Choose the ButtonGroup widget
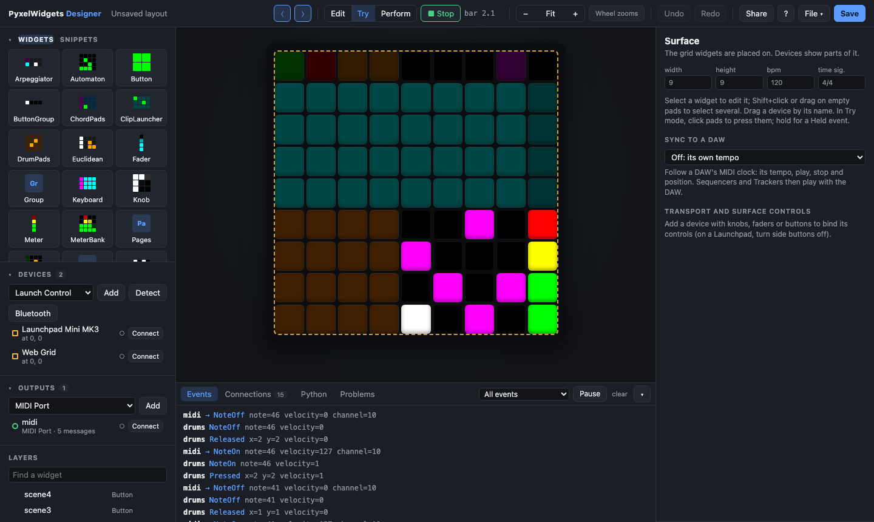 coord(34,107)
